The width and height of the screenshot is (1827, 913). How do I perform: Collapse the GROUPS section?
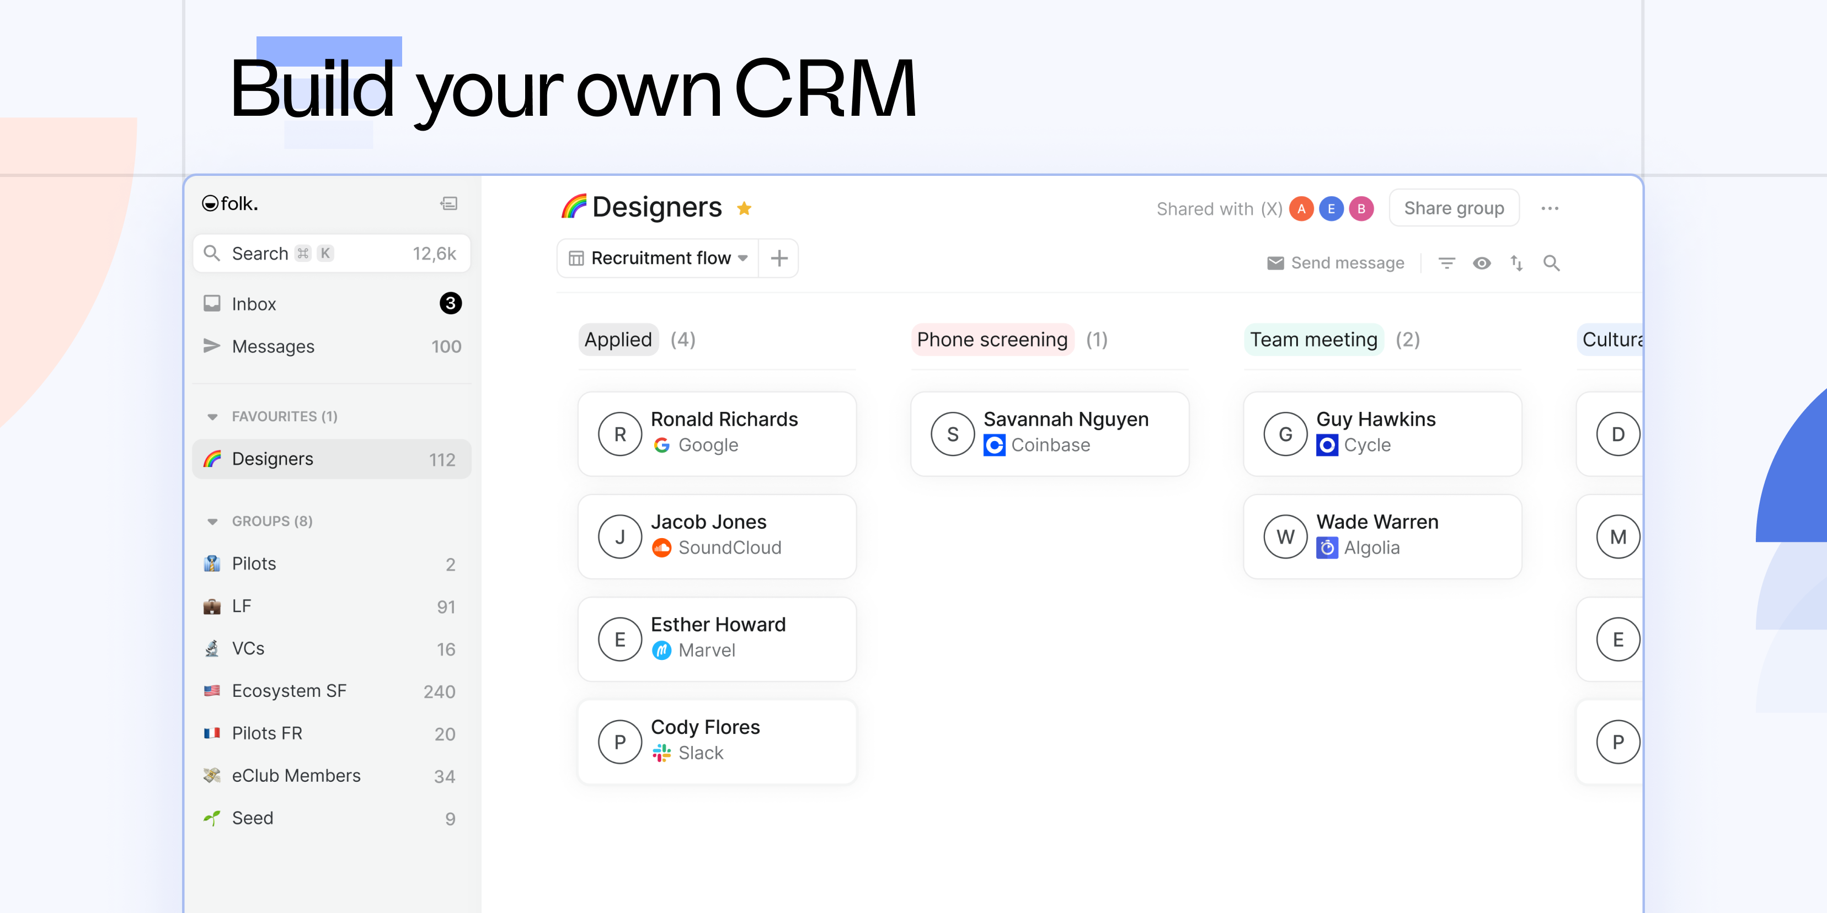212,522
